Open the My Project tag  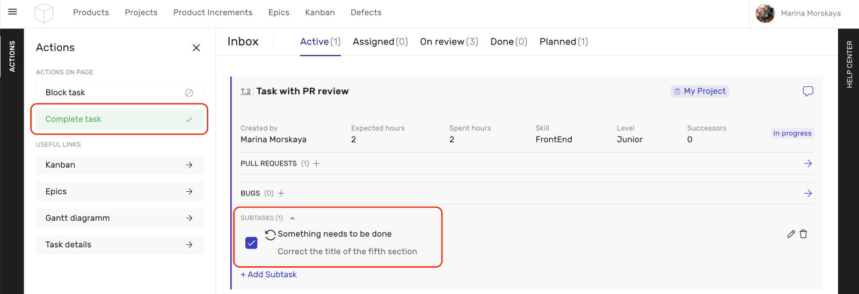pyautogui.click(x=700, y=91)
